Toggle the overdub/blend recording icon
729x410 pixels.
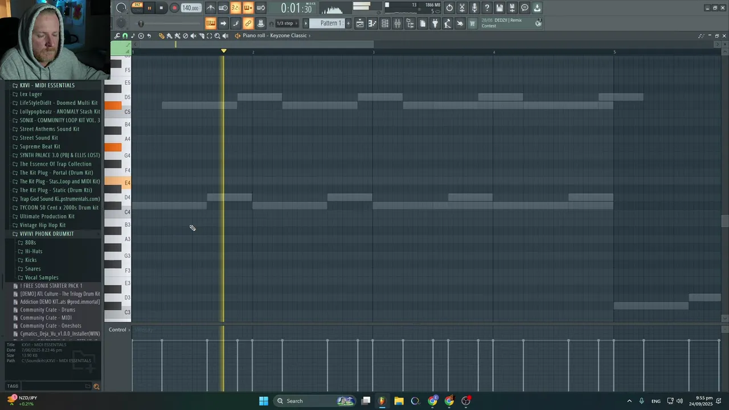click(248, 8)
